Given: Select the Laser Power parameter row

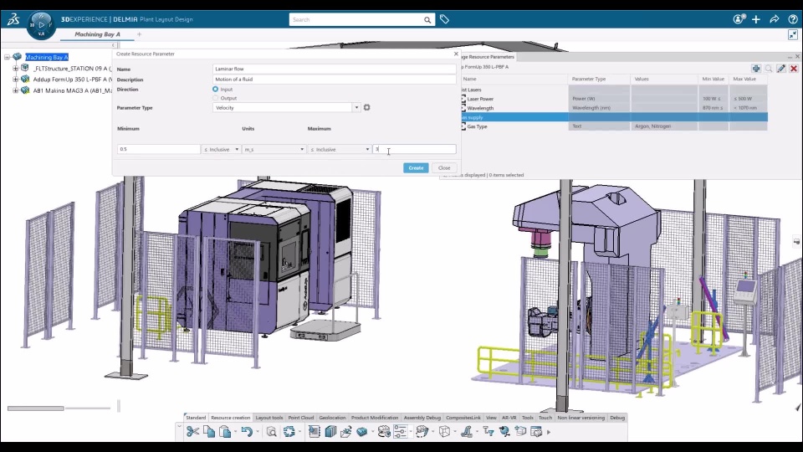Looking at the screenshot, I should (x=613, y=99).
